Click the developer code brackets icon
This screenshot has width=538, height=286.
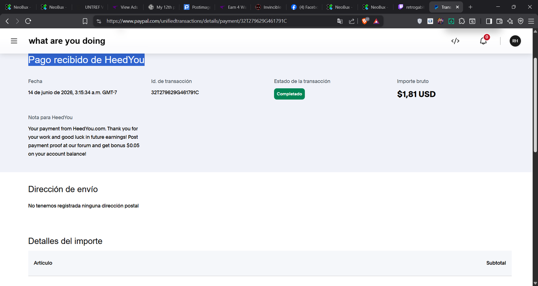(x=455, y=41)
